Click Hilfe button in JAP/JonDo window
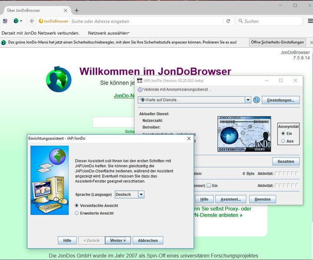 click(x=204, y=199)
